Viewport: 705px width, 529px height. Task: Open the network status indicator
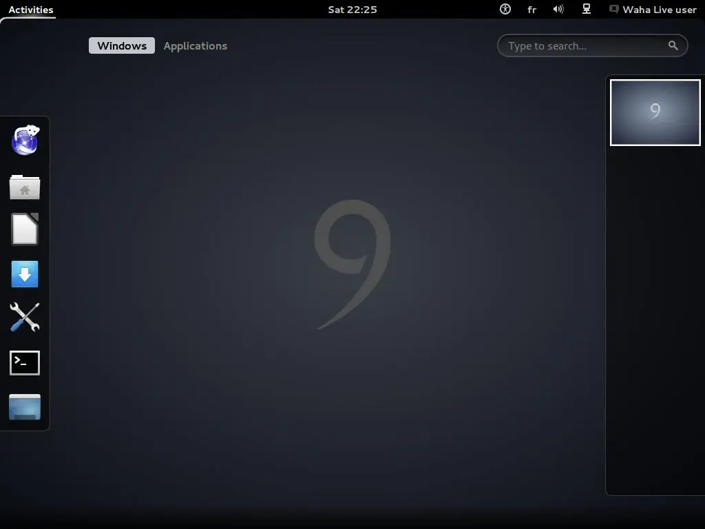click(x=587, y=9)
